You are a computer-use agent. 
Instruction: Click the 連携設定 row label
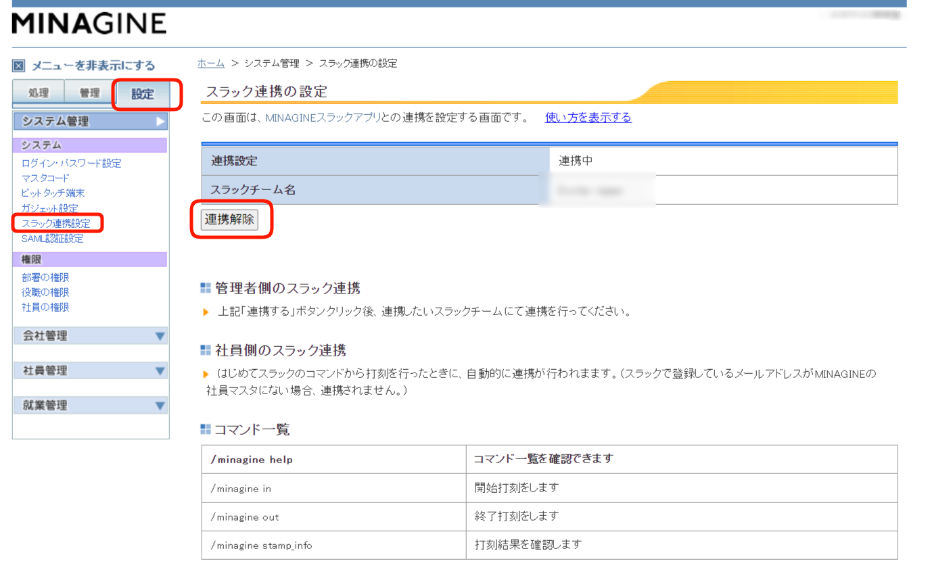375,161
